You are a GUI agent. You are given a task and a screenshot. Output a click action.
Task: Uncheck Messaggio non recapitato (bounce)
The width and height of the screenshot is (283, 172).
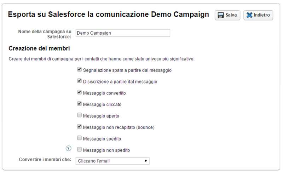tap(80, 127)
